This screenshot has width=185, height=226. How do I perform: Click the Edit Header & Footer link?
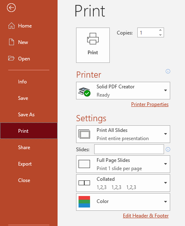click(146, 216)
